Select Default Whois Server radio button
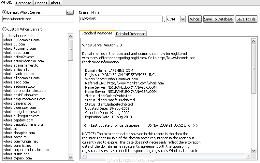 tap(5, 12)
